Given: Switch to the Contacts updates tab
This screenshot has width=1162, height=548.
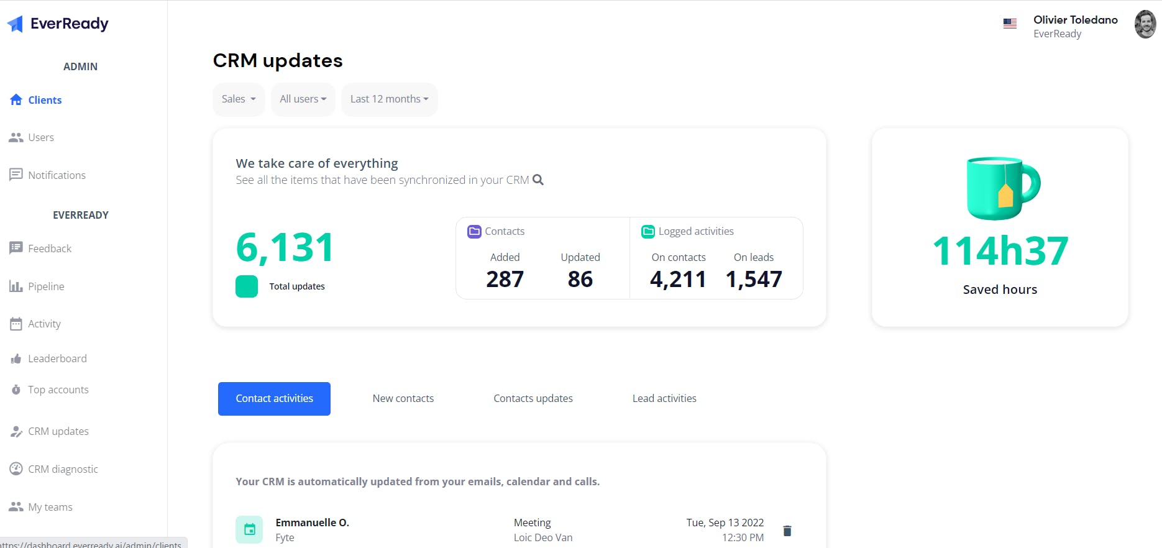Looking at the screenshot, I should pyautogui.click(x=533, y=399).
